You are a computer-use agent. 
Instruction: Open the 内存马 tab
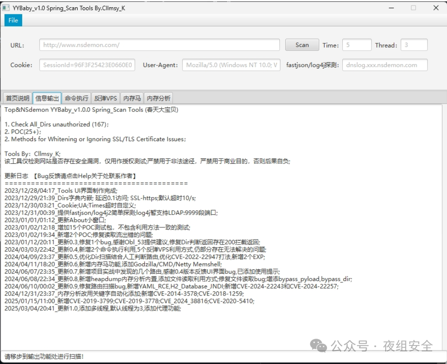click(x=132, y=98)
